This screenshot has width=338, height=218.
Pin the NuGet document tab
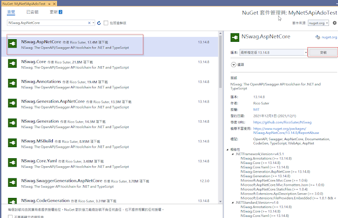click(49, 4)
